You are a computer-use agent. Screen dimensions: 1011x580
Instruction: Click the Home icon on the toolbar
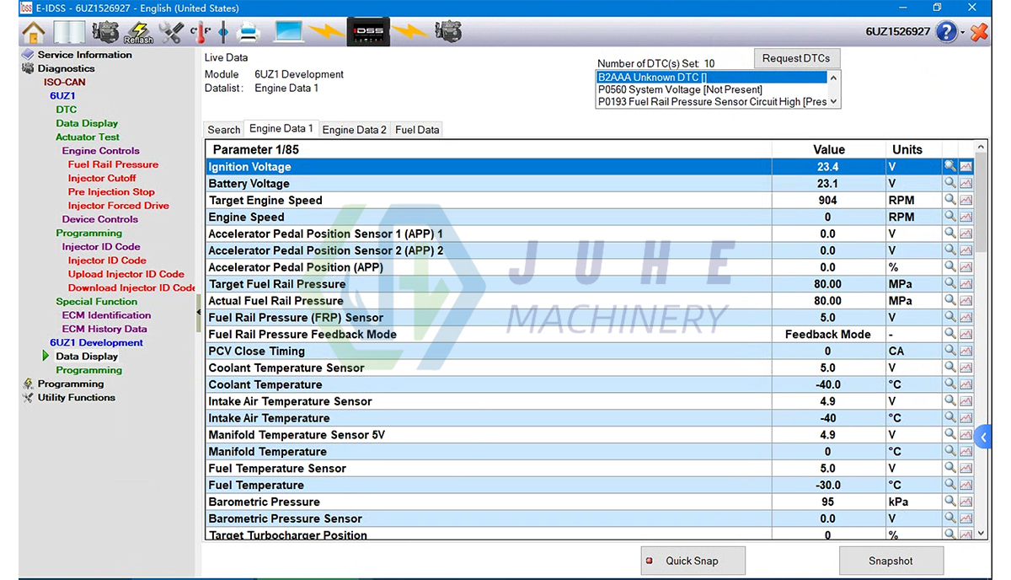[32, 31]
